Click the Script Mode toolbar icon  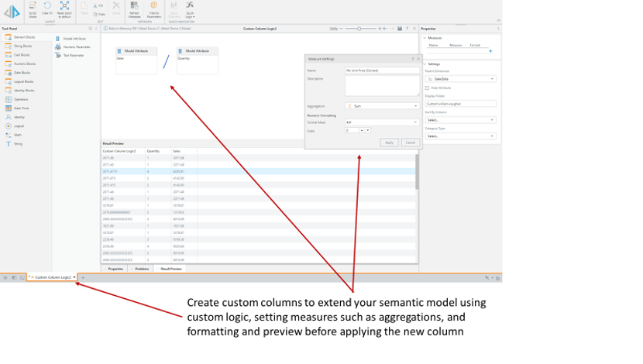(x=33, y=9)
